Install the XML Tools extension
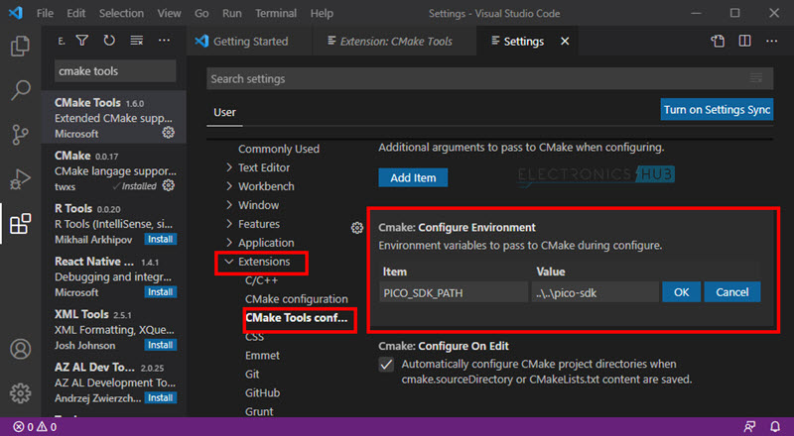This screenshot has height=436, width=794. pos(160,345)
